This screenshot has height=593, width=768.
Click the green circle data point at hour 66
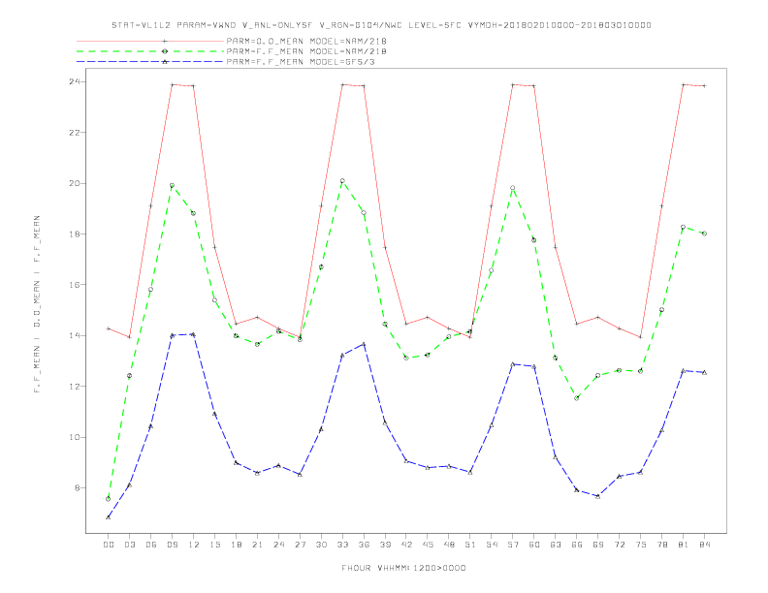pos(577,398)
